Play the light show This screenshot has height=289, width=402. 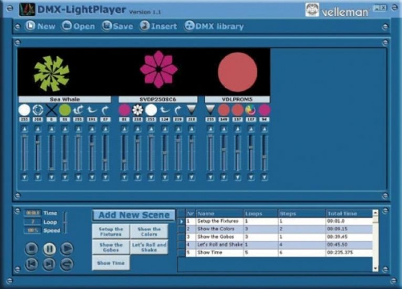(67, 248)
